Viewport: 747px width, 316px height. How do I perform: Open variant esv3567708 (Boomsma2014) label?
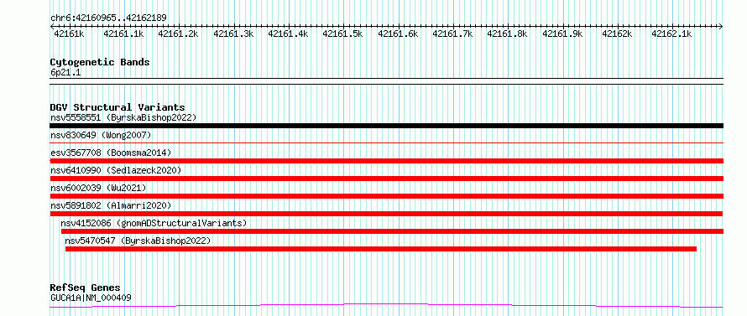point(111,153)
